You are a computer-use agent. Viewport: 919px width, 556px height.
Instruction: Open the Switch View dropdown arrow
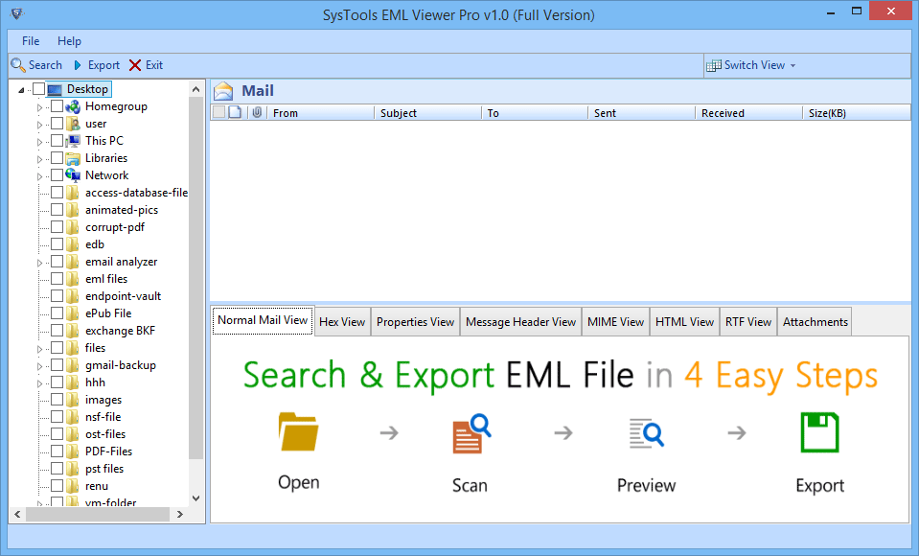pos(793,66)
